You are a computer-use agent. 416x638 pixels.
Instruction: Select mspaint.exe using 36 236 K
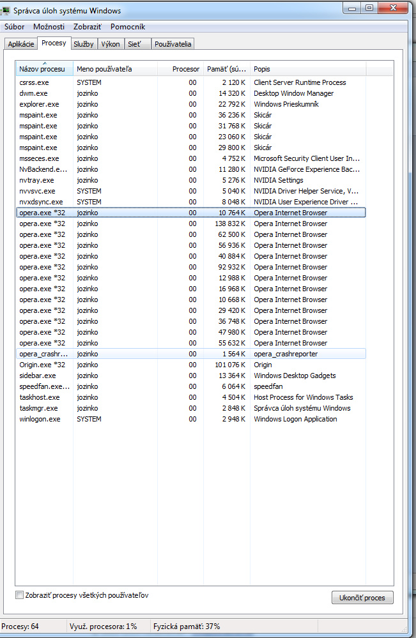191,115
